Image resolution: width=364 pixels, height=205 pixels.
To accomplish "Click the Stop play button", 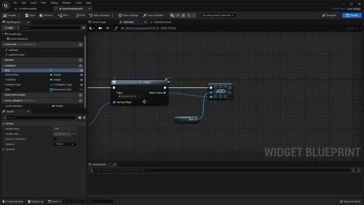I will tap(183, 15).
